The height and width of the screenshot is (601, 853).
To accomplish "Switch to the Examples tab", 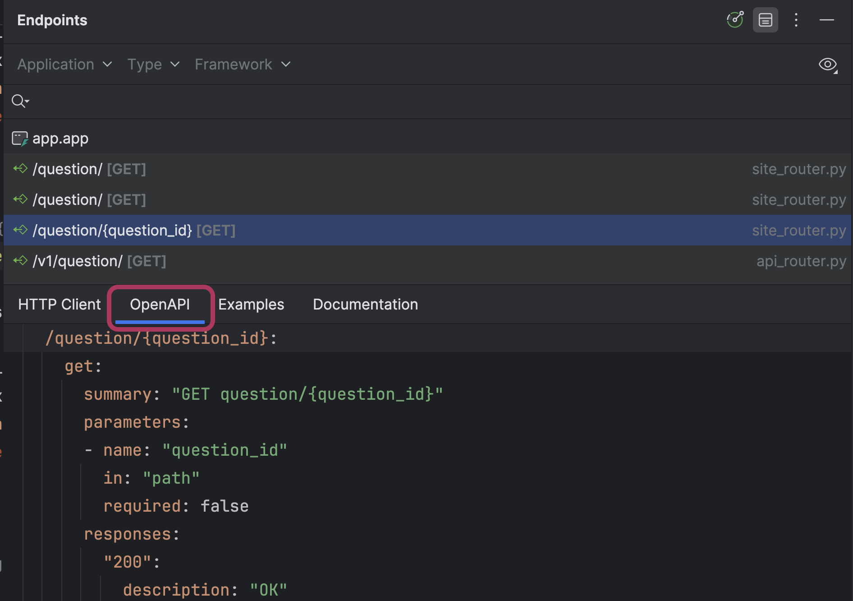I will [251, 305].
